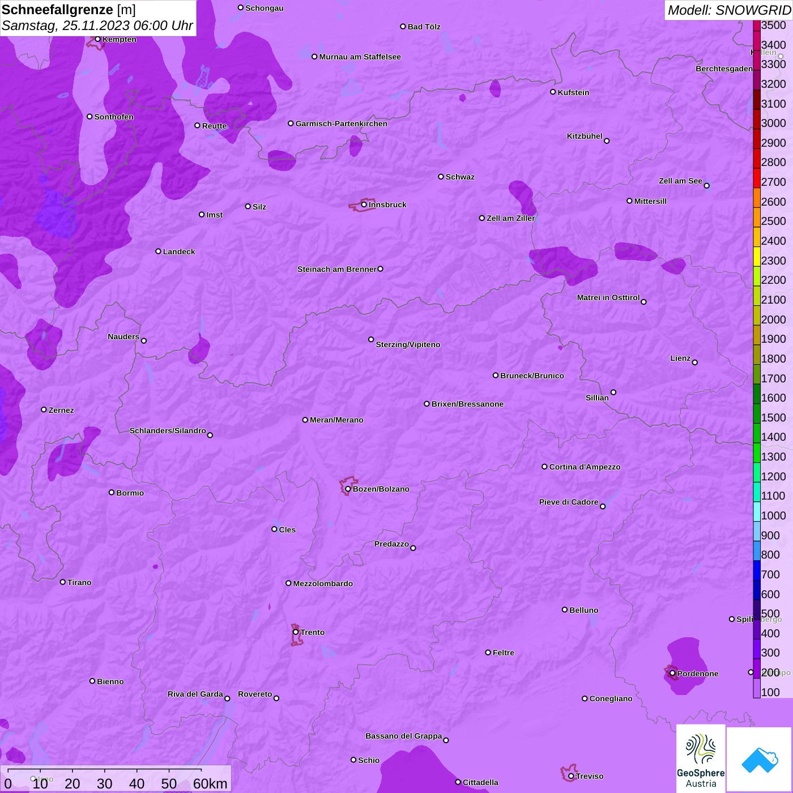The height and width of the screenshot is (793, 793).
Task: Select the Pordenone marker circle
Action: click(672, 673)
